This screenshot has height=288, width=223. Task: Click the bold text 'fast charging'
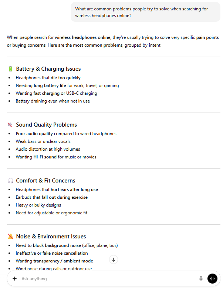pyautogui.click(x=47, y=93)
